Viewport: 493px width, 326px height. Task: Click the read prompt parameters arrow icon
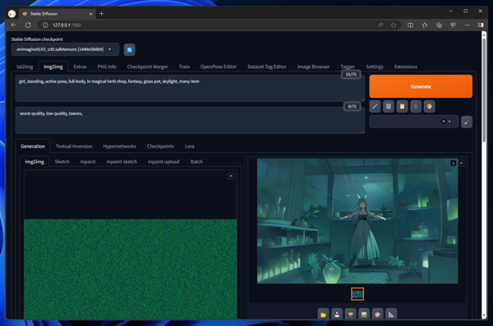375,107
